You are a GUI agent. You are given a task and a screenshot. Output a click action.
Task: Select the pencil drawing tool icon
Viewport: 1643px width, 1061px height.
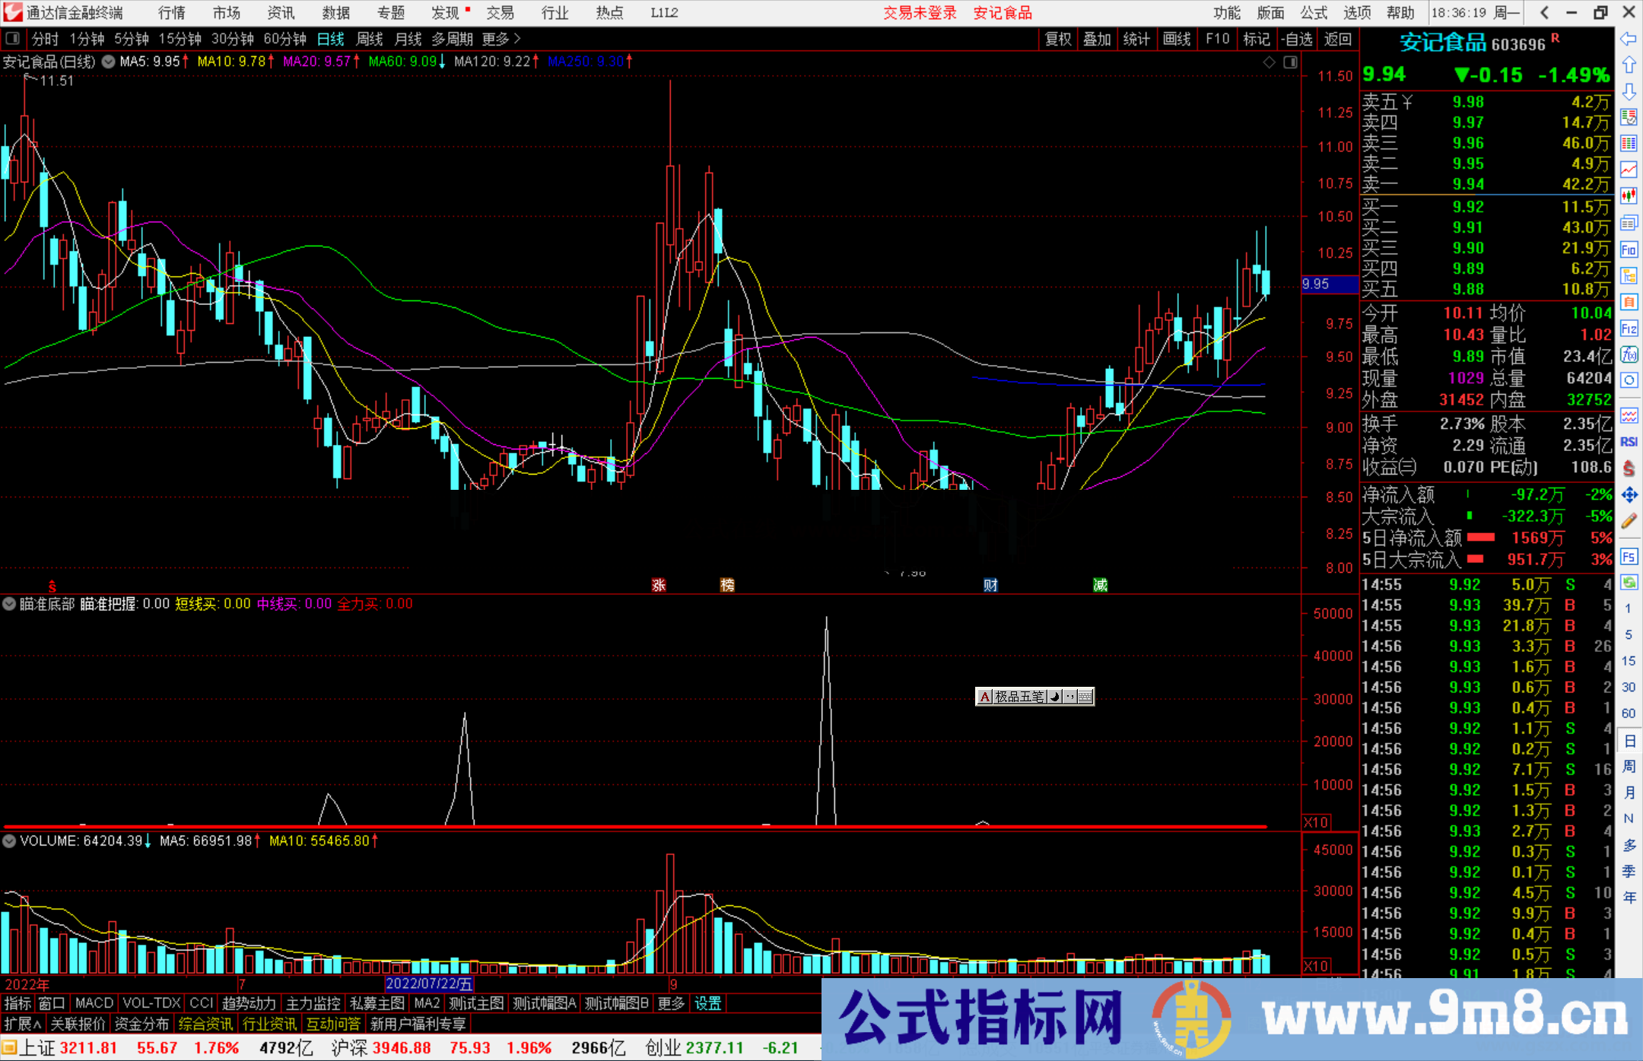1629,521
